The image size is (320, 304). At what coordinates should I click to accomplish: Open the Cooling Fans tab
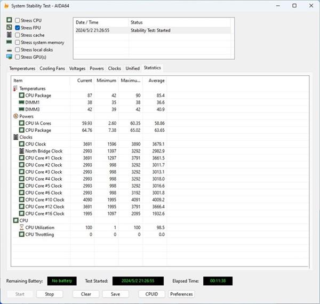point(52,68)
